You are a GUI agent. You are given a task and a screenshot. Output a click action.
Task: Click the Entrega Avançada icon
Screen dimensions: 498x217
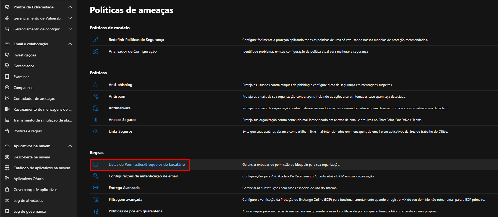(96, 188)
